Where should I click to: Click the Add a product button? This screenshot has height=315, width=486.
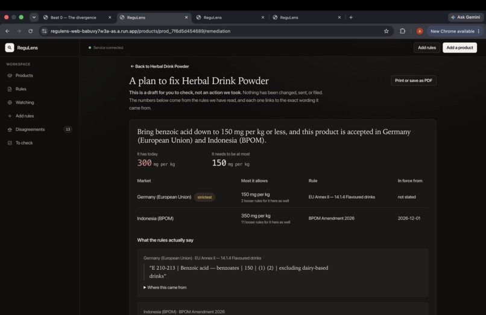pos(459,48)
